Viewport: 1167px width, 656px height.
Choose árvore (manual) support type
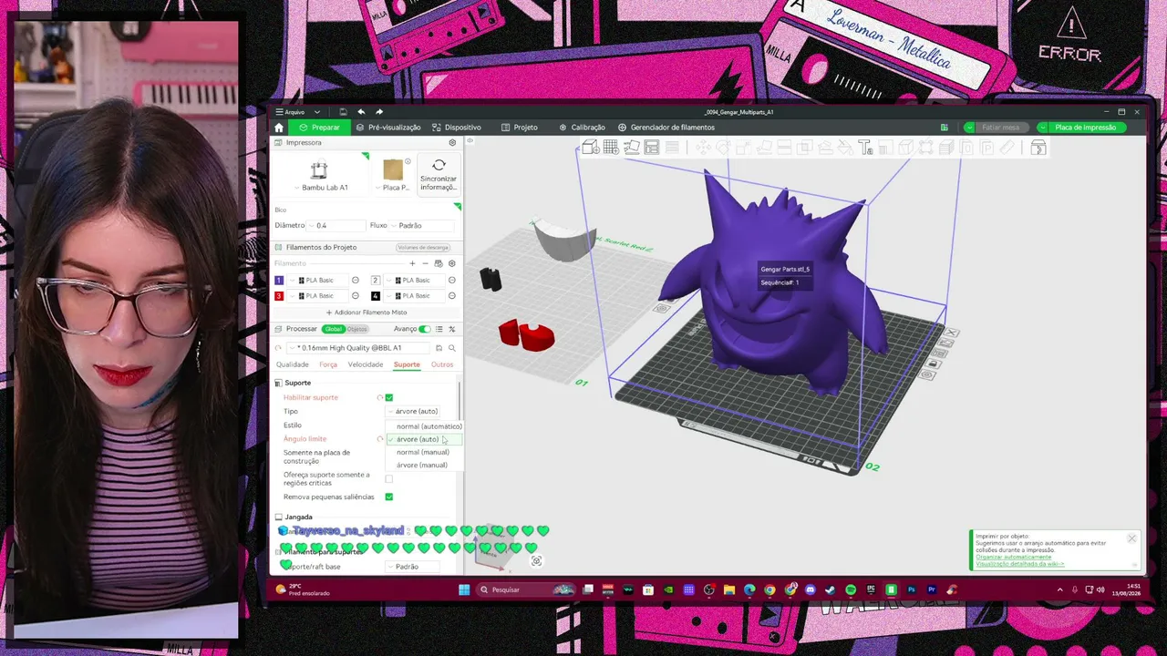[x=425, y=465]
